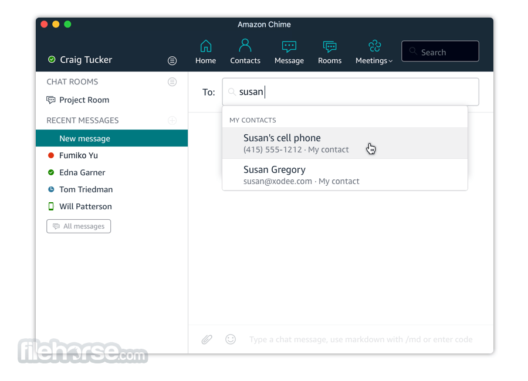Click Will Patterson's mobile status icon
528x381 pixels.
51,207
